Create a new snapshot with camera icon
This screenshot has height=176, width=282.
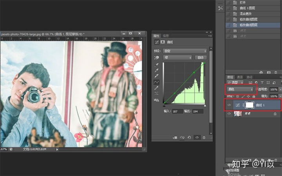pyautogui.click(x=269, y=72)
